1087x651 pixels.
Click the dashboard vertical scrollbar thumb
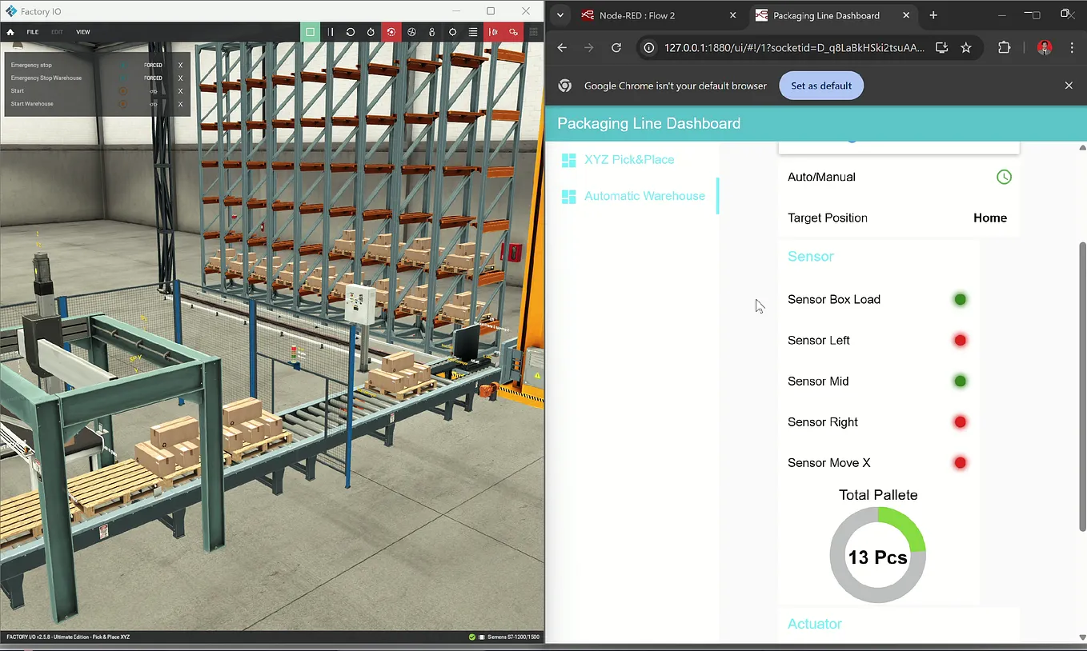1083,385
